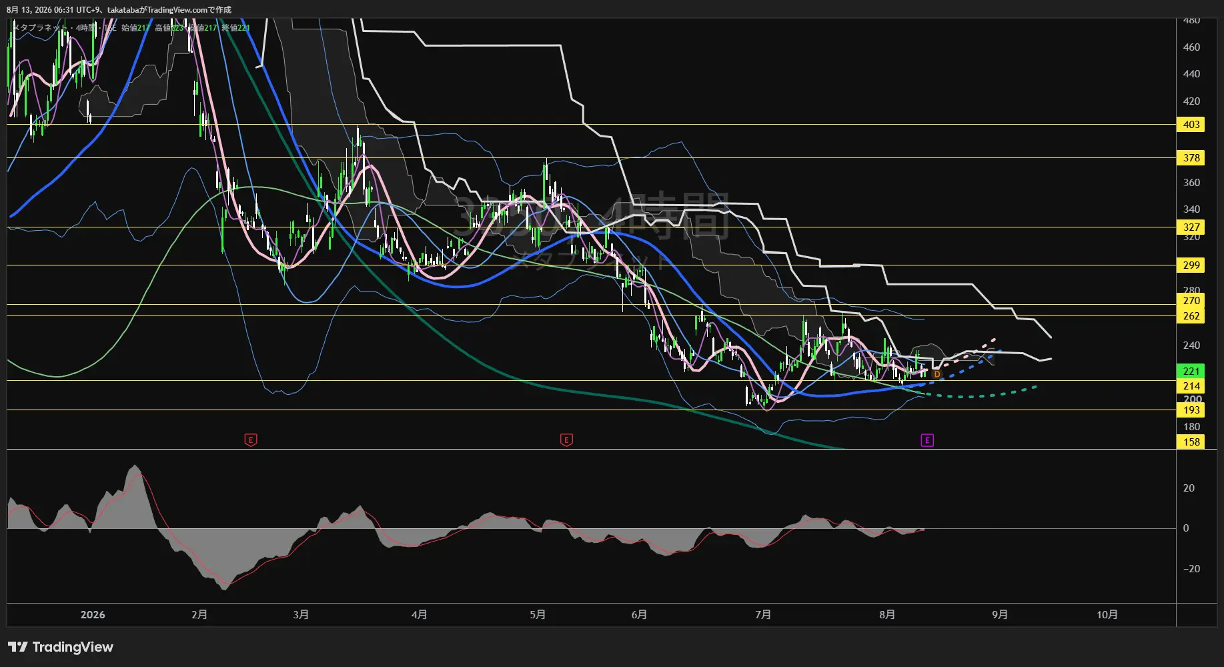This screenshot has height=667, width=1224.
Task: Click the red E earnings marker near February
Action: point(251,440)
